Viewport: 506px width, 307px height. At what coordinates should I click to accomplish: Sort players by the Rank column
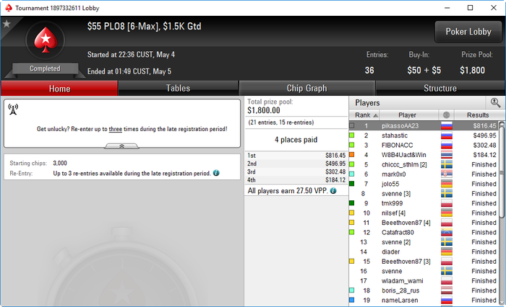[364, 115]
